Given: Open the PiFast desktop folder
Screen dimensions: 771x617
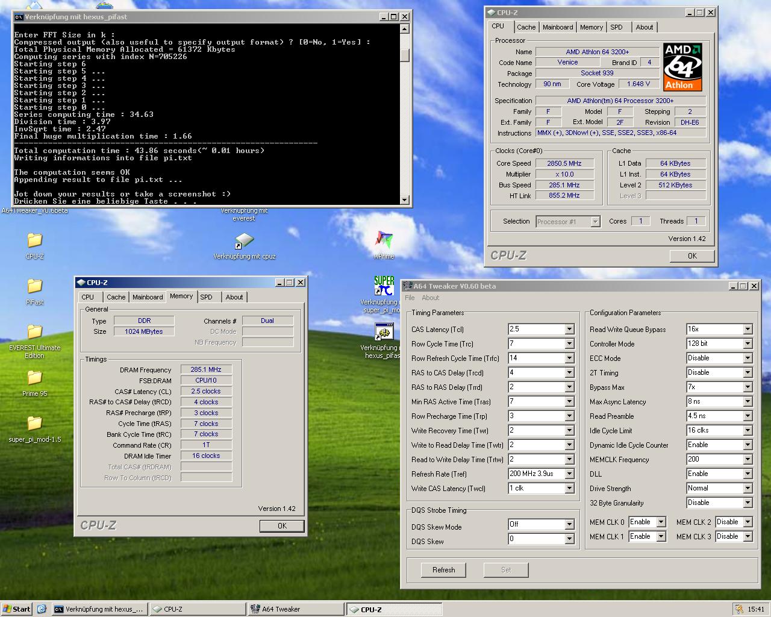Looking at the screenshot, I should pyautogui.click(x=34, y=286).
